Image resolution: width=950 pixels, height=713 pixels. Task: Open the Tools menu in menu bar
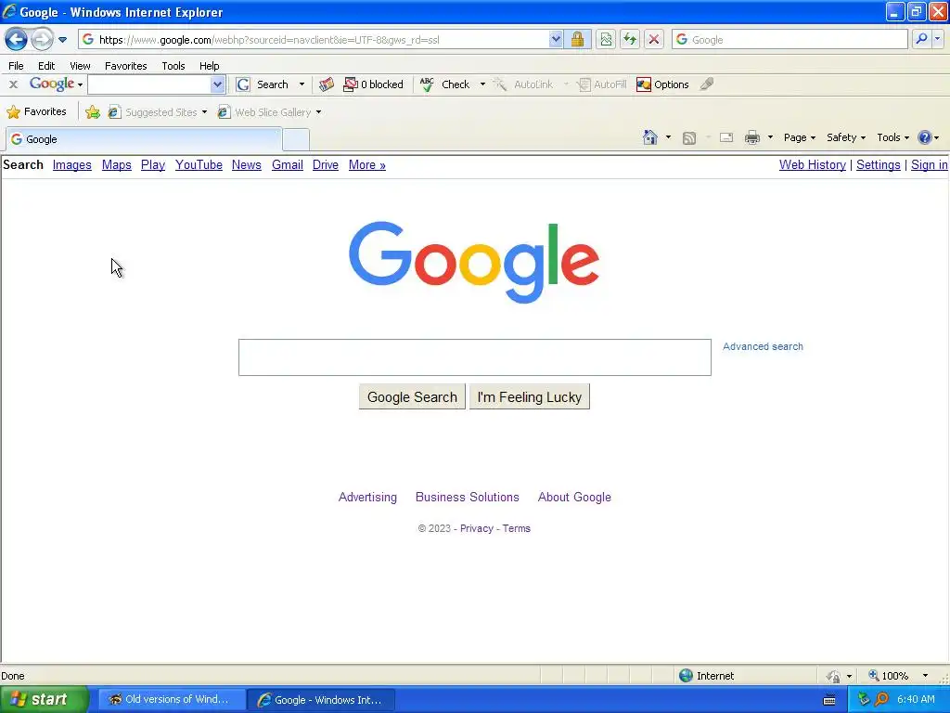(x=173, y=66)
